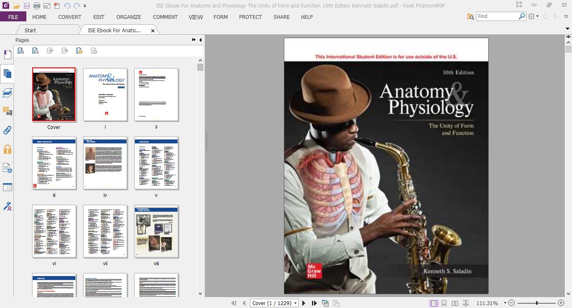Select the Pages panel sidebar icon
This screenshot has width=572, height=308.
click(8, 74)
